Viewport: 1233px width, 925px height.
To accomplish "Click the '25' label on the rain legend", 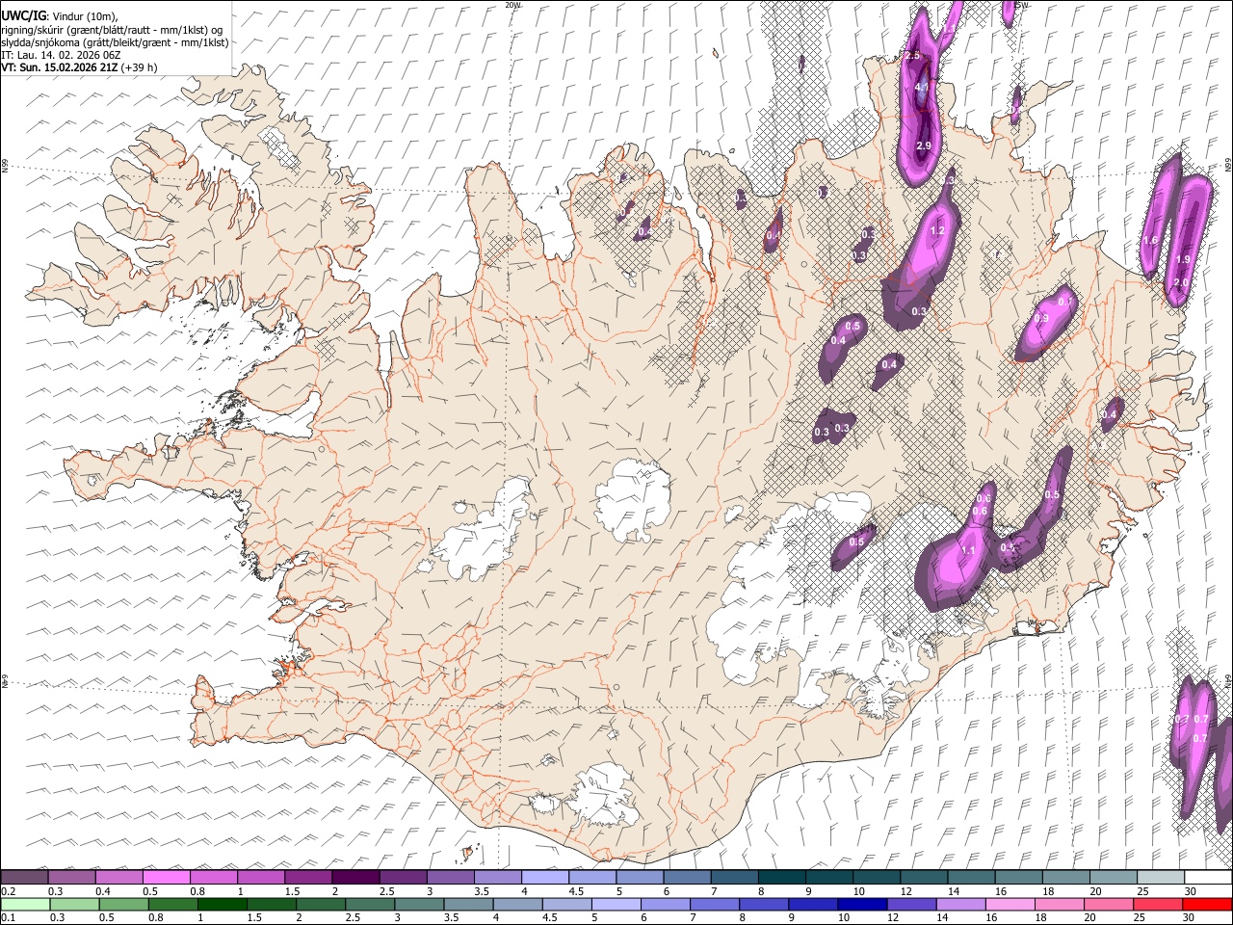I will [x=1139, y=917].
